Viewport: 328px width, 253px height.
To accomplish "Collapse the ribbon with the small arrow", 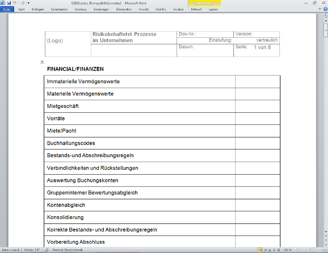I will [x=319, y=9].
